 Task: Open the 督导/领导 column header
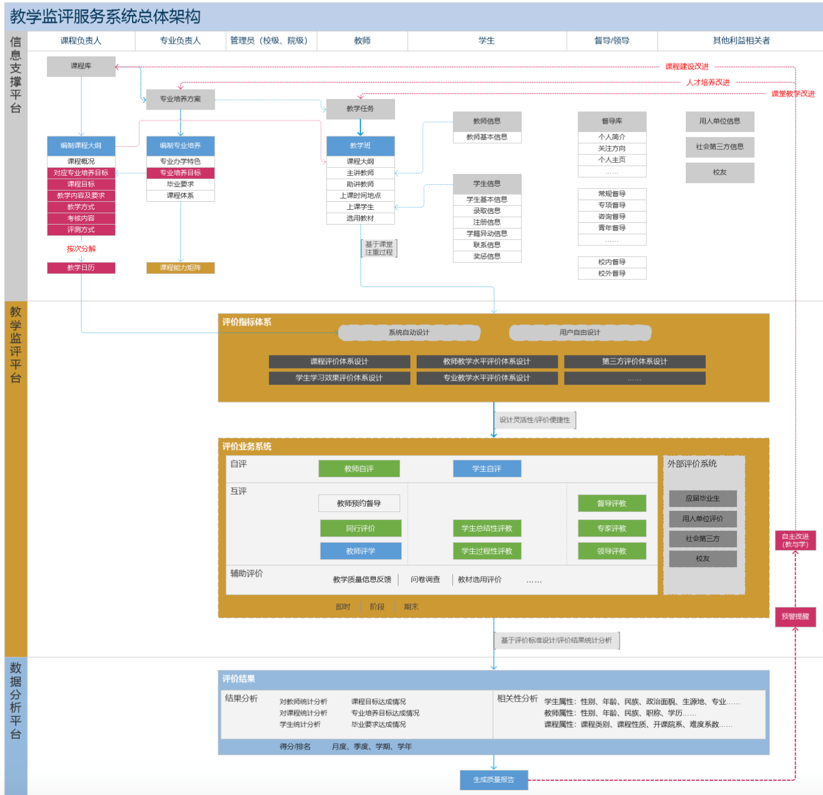tap(612, 41)
